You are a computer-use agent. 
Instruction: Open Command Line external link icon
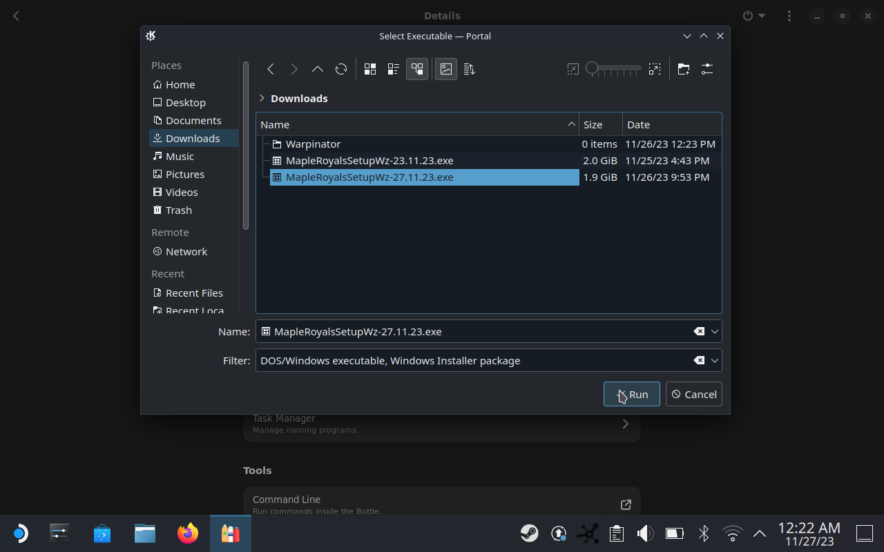click(626, 504)
